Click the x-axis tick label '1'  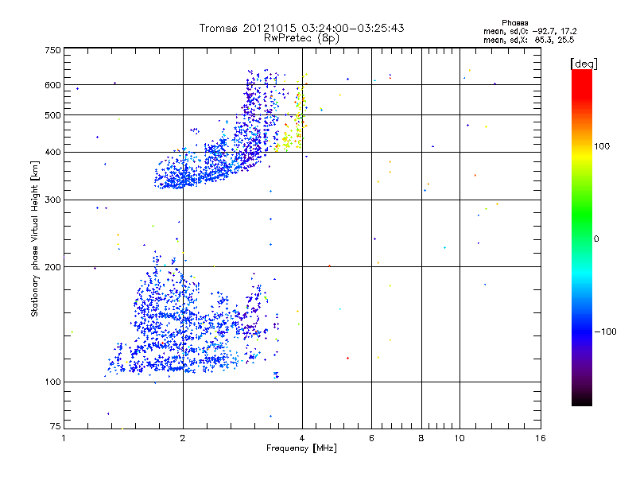coord(64,438)
